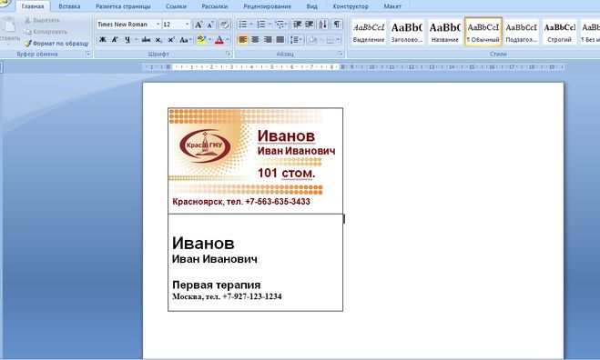Image resolution: width=600 pixels, height=360 pixels.
Task: Center align text
Action: [x=255, y=40]
